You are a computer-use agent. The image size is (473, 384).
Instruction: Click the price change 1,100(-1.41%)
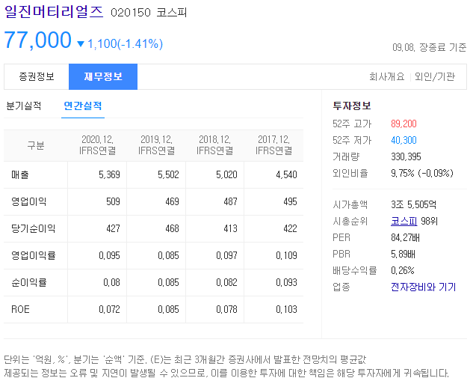[126, 44]
